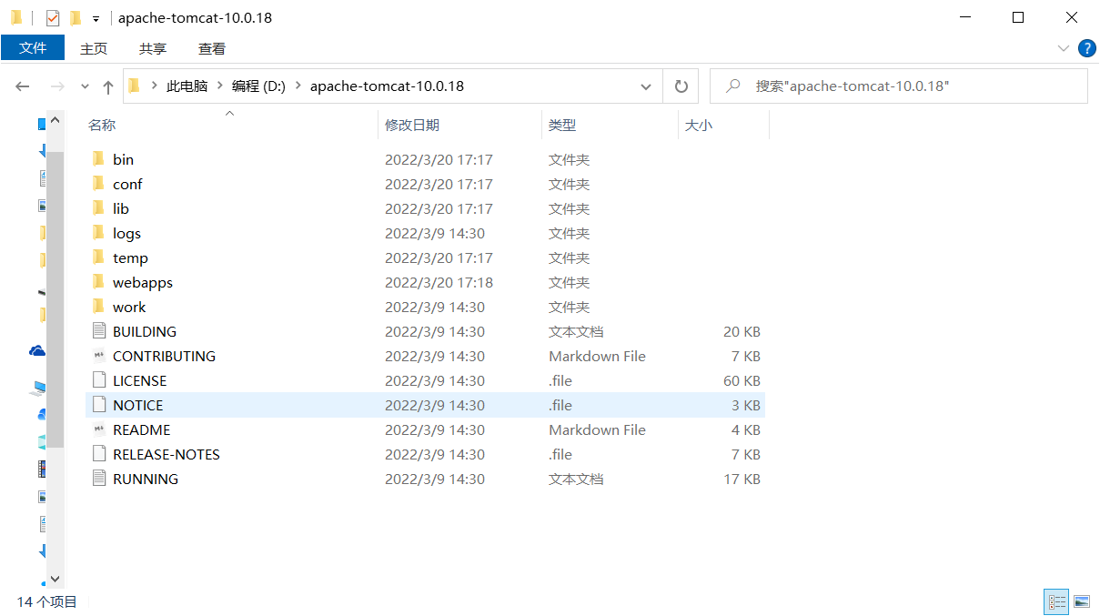Click the README markdown file icon
The image size is (1100, 616).
[99, 429]
